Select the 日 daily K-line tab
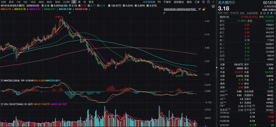This screenshot has height=127, width=276. click(74, 2)
